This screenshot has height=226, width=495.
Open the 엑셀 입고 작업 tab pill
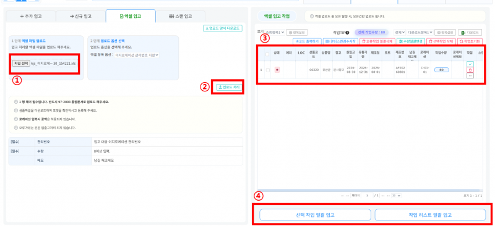(277, 16)
